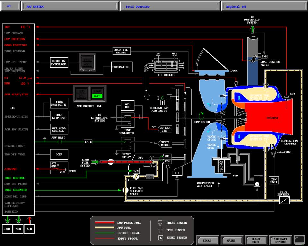This screenshot has height=246, width=308.
Task: Open the MAINT page
Action: pos(231,240)
